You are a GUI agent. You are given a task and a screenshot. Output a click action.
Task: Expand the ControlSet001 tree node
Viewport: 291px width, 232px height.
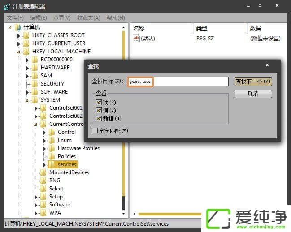pos(36,108)
